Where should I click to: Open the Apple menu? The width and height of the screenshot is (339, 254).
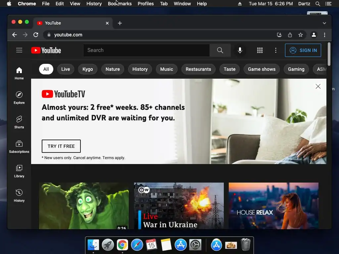point(9,4)
